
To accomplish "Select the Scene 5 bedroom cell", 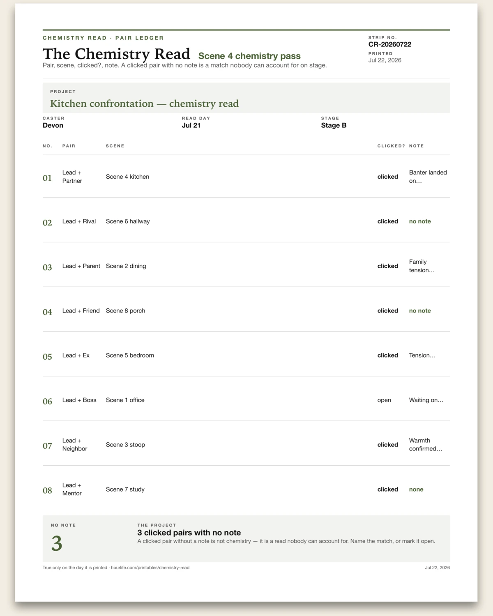I will (x=130, y=355).
